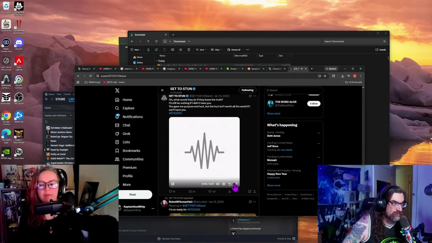432x243 pixels.
Task: Open more options for Seth Jones trend
Action: pos(319,133)
